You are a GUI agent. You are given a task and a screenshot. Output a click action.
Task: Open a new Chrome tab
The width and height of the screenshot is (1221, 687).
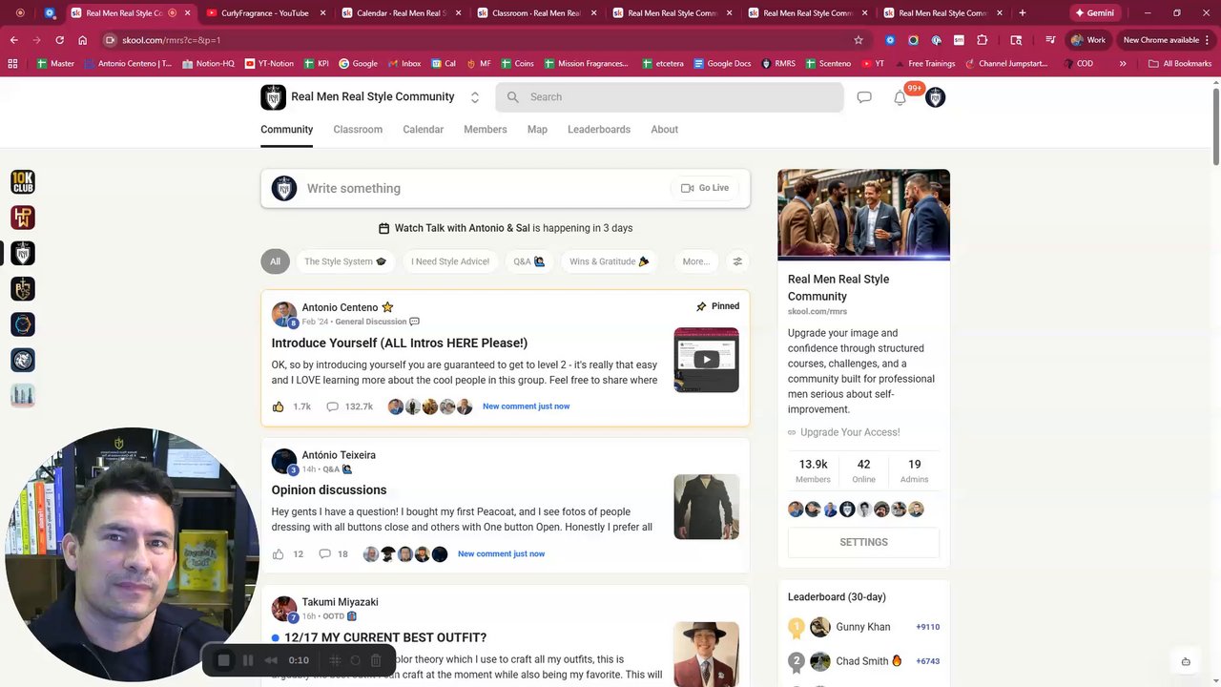(1023, 13)
